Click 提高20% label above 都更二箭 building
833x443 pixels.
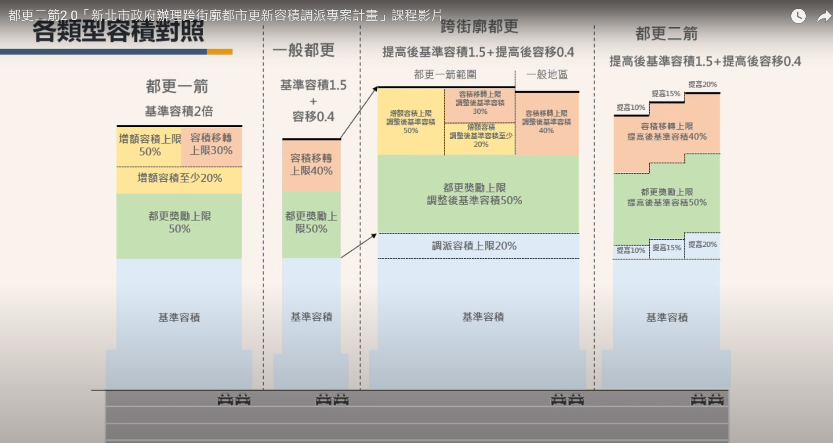tap(702, 84)
